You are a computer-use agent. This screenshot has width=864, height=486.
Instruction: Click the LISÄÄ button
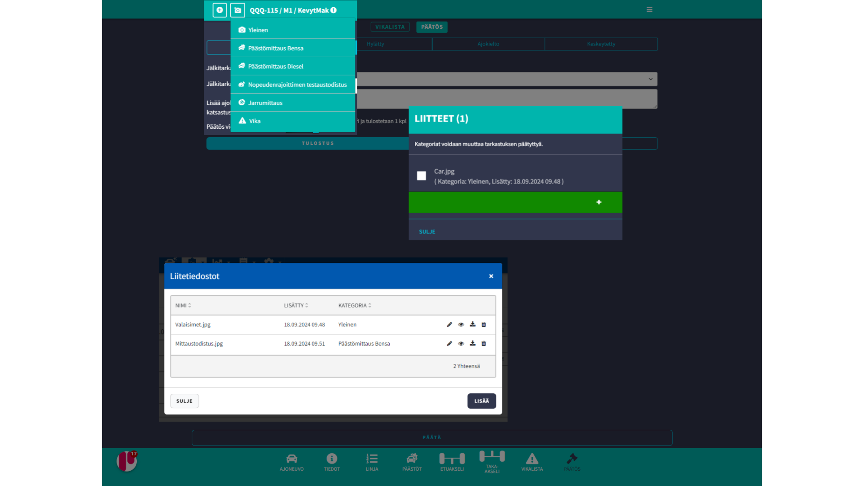point(481,401)
